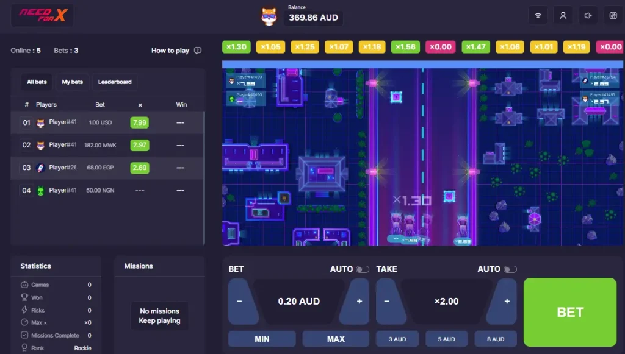This screenshot has height=354, width=625.
Task: Open the game settings icon top right
Action: click(x=613, y=15)
